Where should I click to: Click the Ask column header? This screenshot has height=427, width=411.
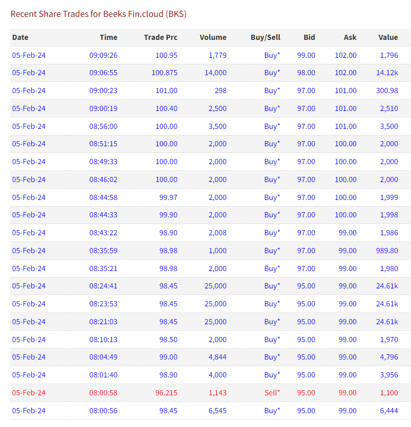point(350,37)
